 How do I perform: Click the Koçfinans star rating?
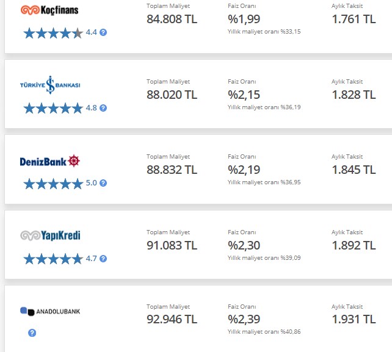pos(53,33)
